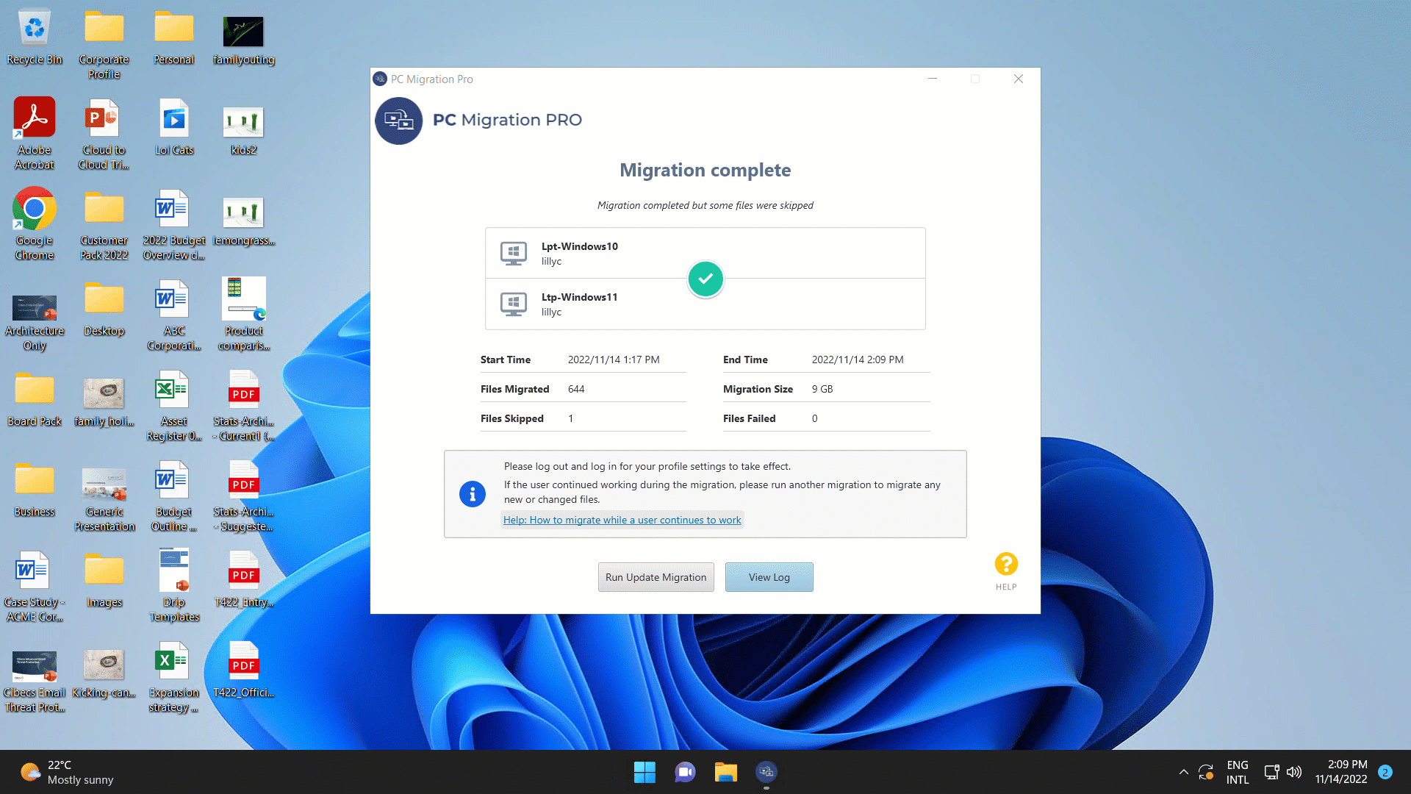
Task: Select the Ltp-Windows11 computer icon
Action: tap(514, 304)
